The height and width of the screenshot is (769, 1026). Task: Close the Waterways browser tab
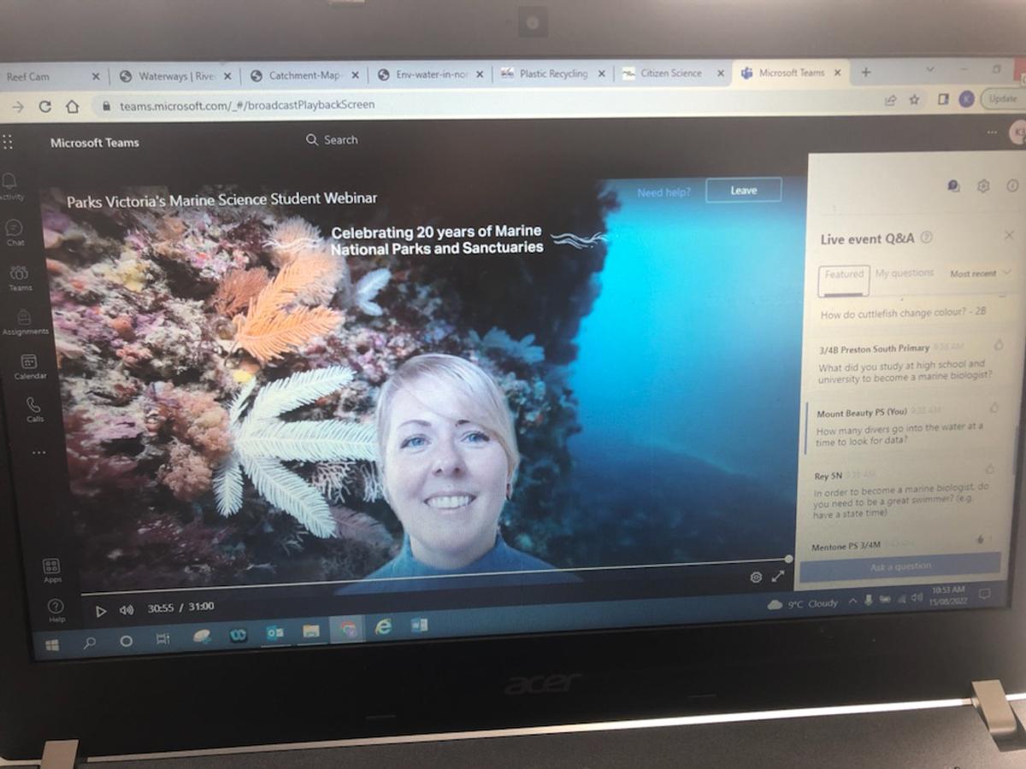pyautogui.click(x=227, y=76)
